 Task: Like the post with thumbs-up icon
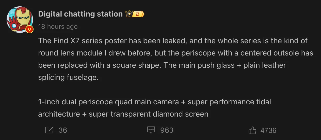(252, 131)
